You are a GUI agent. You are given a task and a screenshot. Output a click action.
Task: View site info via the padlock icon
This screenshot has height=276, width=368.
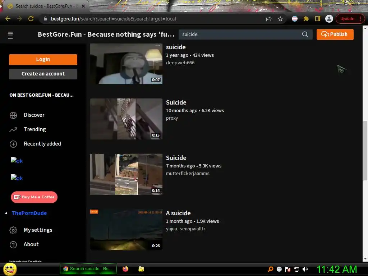click(45, 19)
